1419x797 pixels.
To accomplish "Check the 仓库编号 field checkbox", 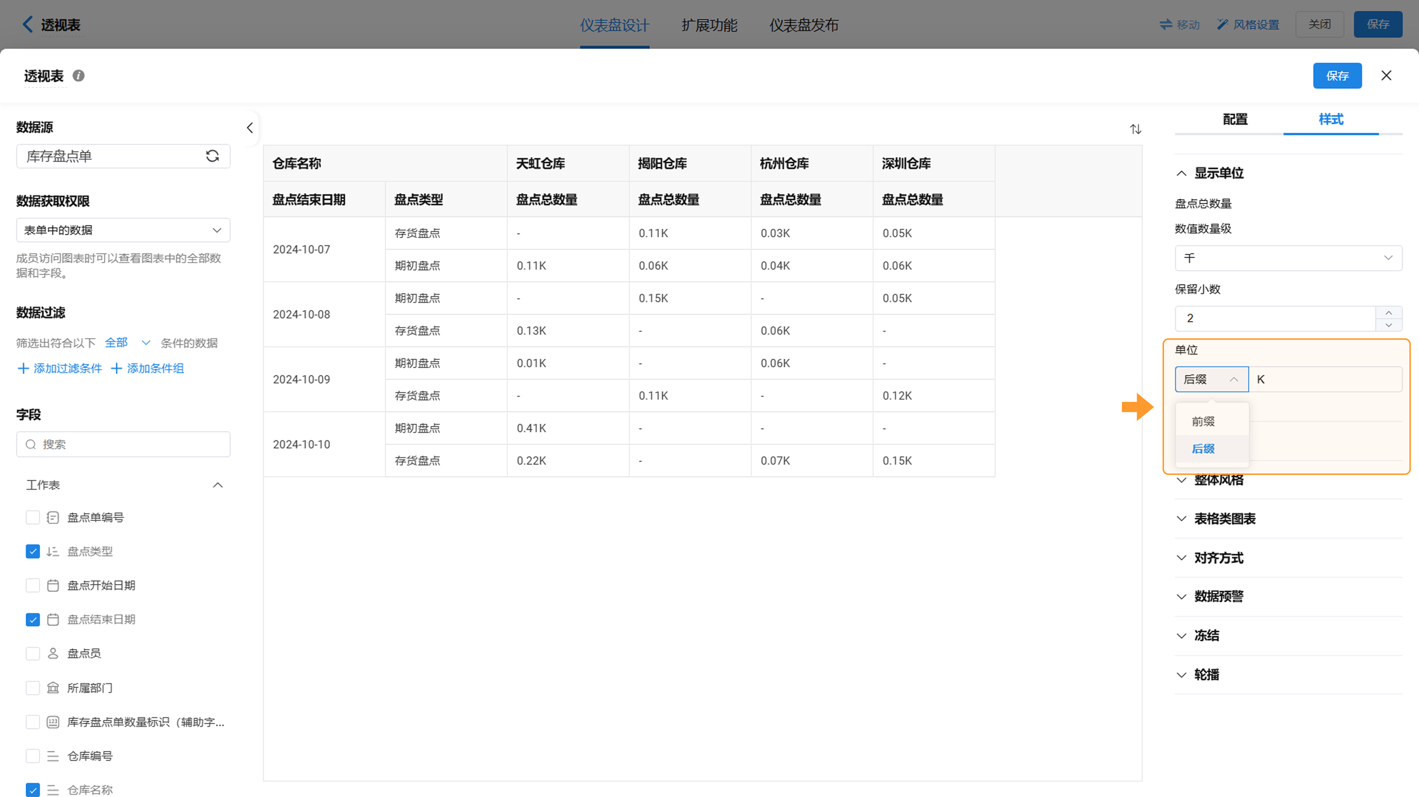I will pyautogui.click(x=33, y=756).
